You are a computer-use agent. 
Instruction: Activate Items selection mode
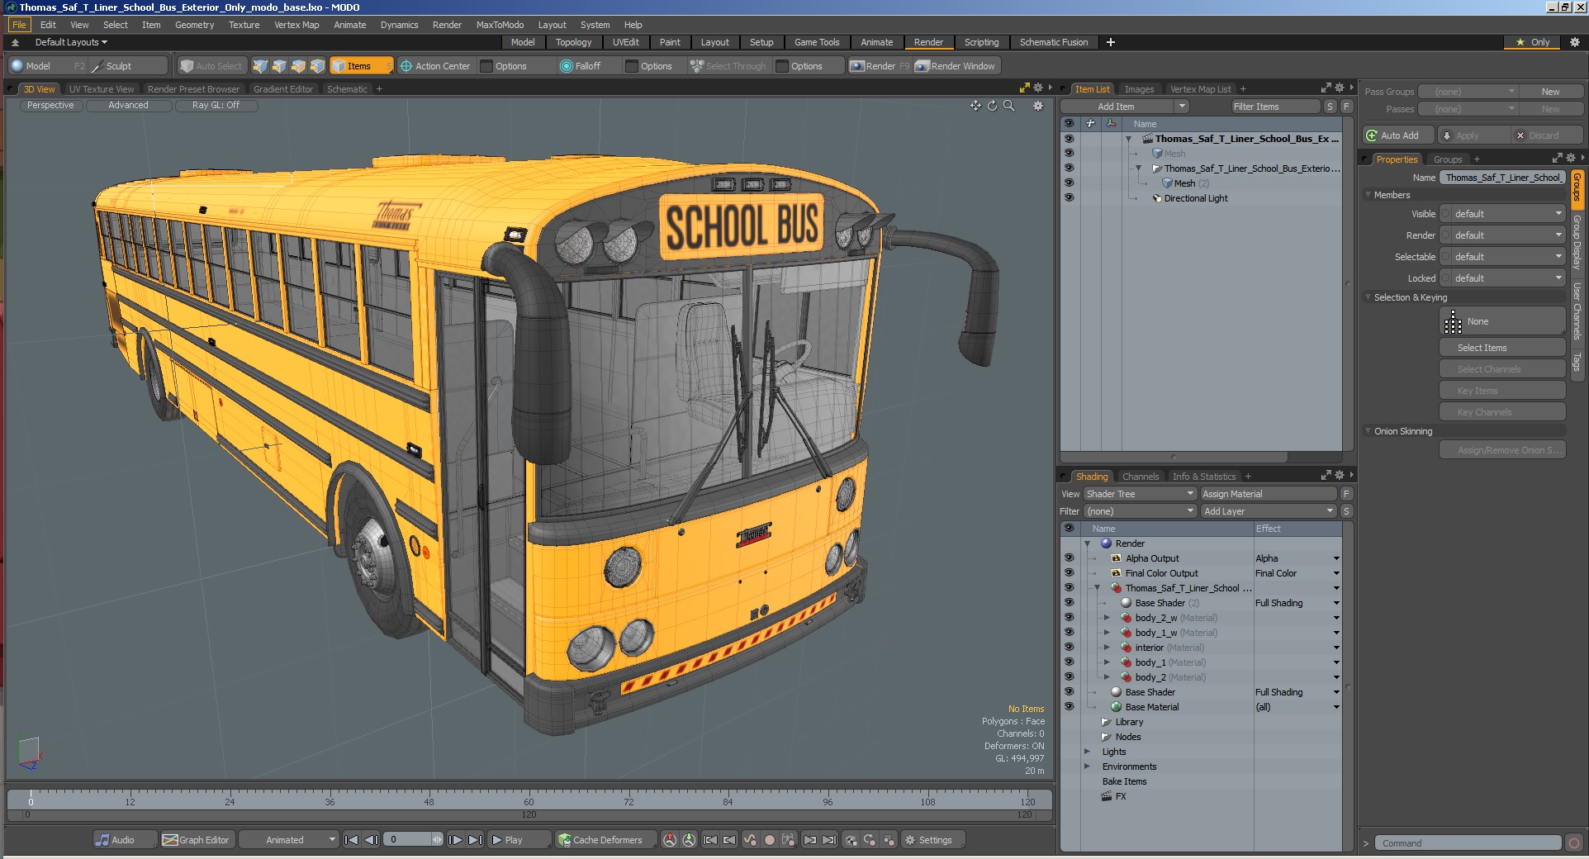pos(360,66)
